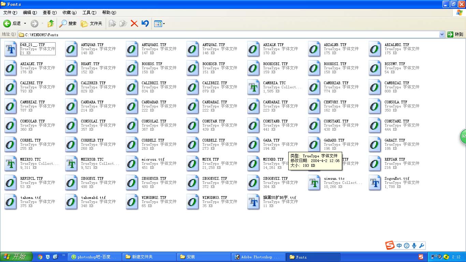Select the CAMBRIA.TTC font collection icon
Image resolution: width=466 pixels, height=262 pixels.
click(253, 87)
